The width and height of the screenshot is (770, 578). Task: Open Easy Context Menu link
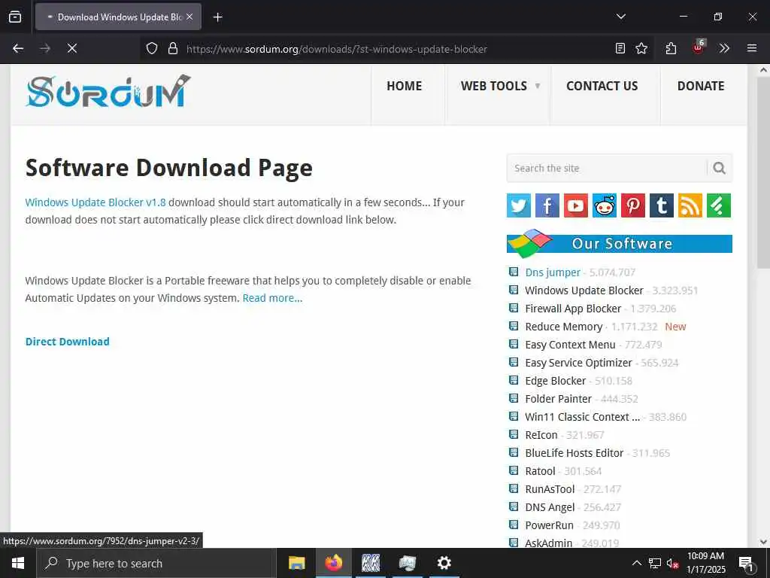pyautogui.click(x=570, y=345)
